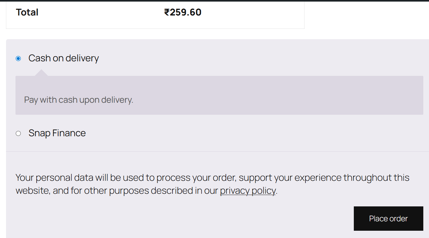Click the rupee symbol in the total
429x238 pixels.
[167, 12]
